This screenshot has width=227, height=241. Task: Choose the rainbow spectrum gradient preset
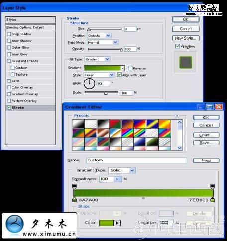127,133
